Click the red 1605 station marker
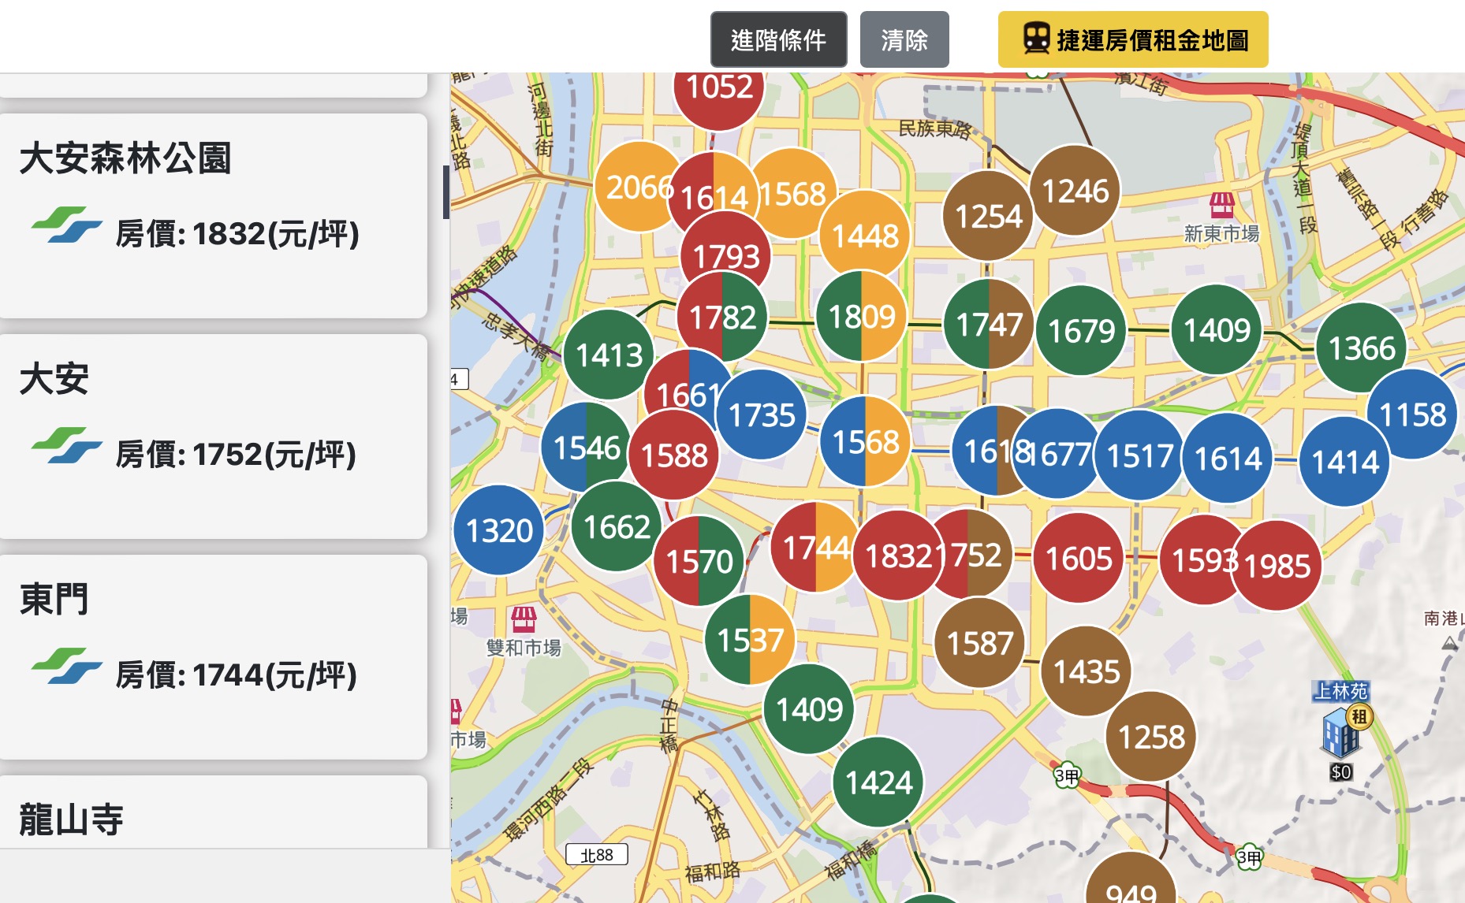Viewport: 1465px width, 903px height. click(x=1079, y=558)
